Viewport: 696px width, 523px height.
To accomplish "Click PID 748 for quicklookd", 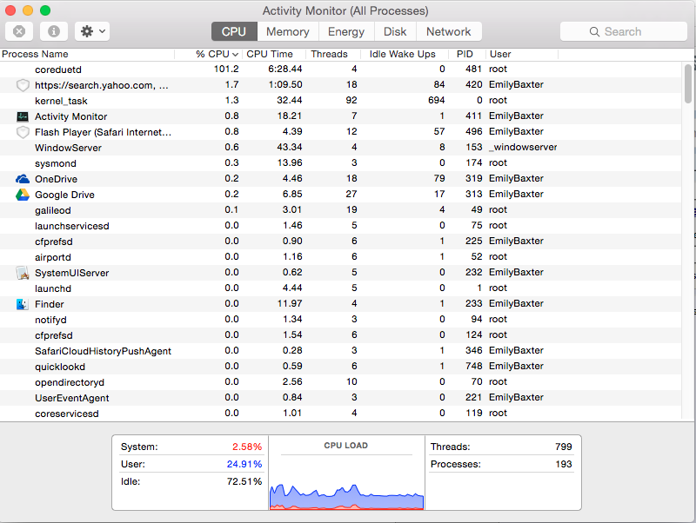I will click(x=473, y=366).
